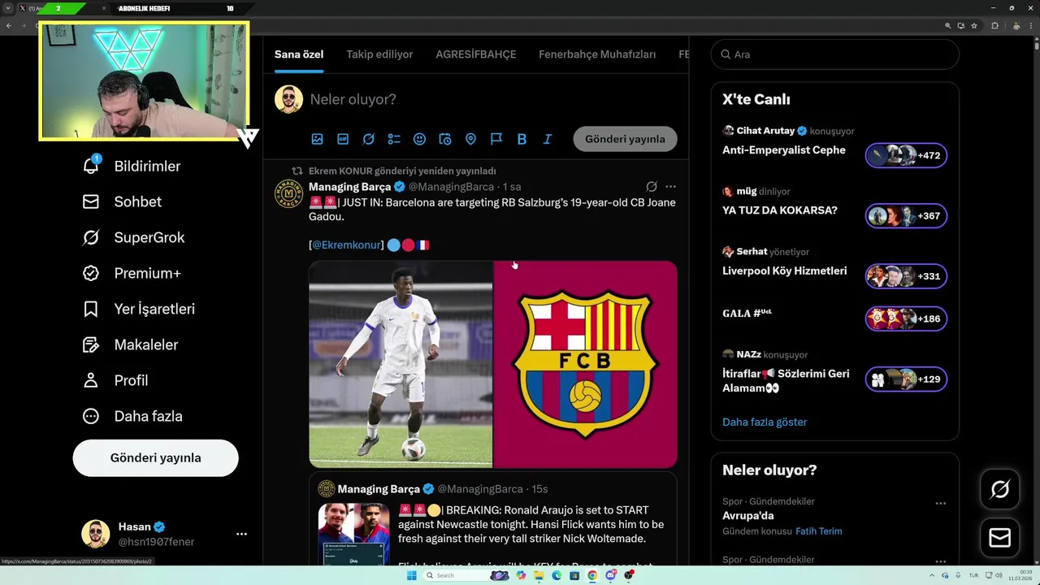Switch to the Sana özel tab
Image resolution: width=1040 pixels, height=585 pixels.
(x=299, y=54)
